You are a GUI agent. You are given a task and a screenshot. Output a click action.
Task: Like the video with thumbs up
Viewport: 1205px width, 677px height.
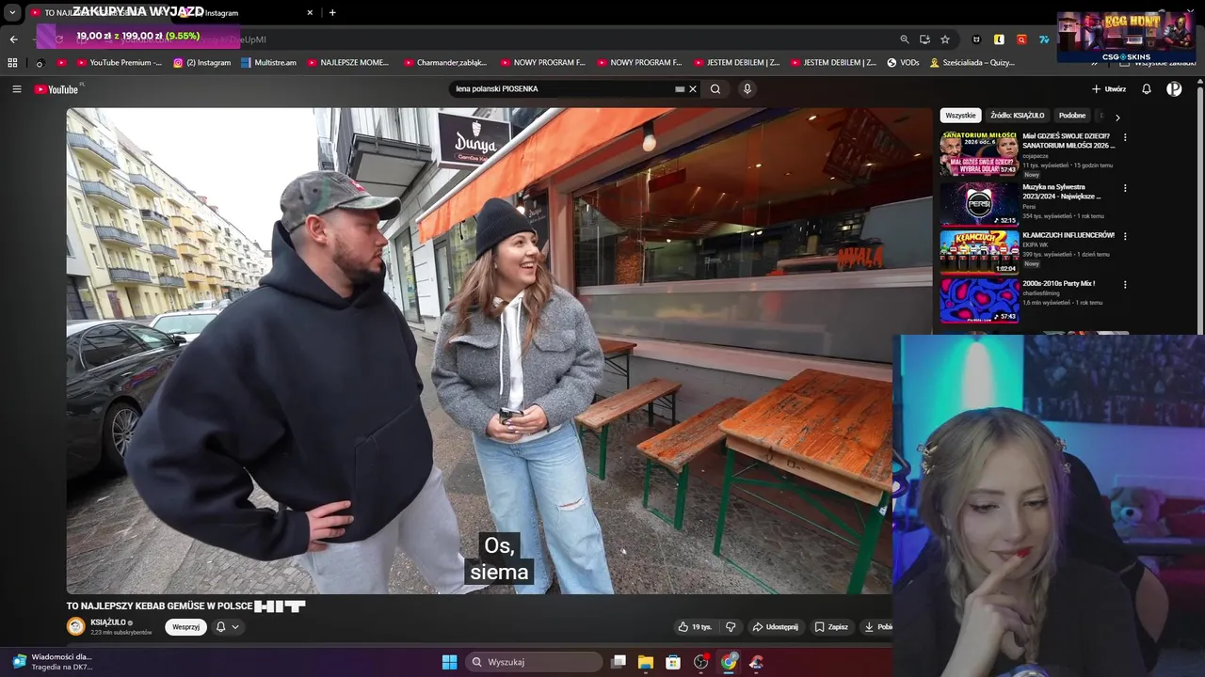tap(695, 627)
